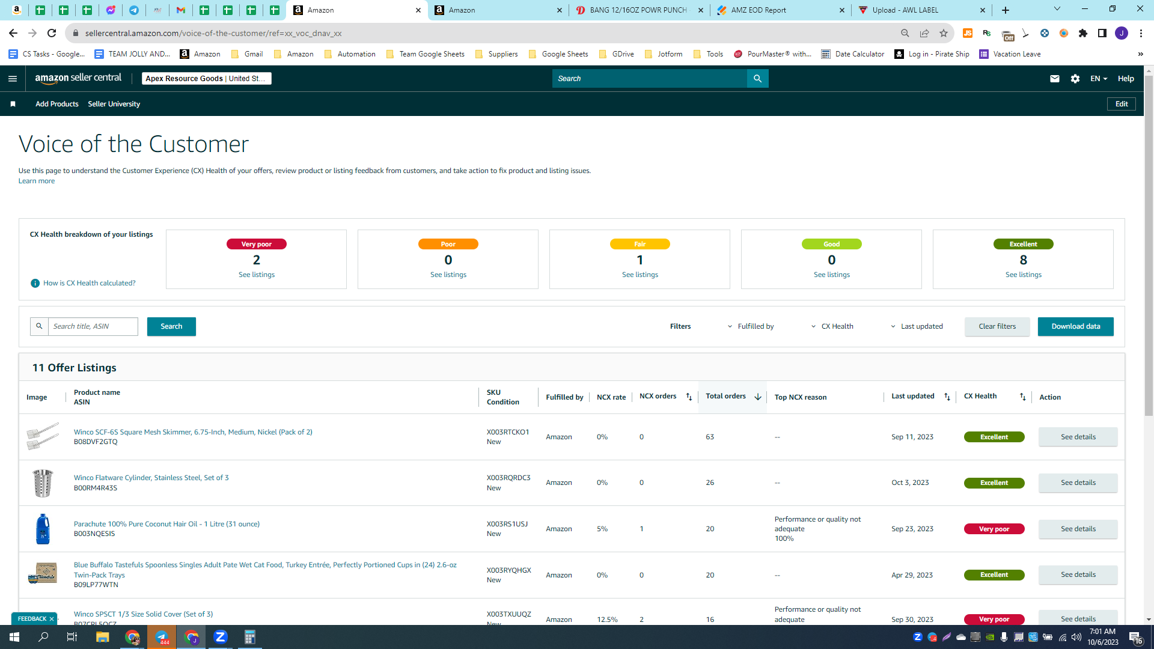Open Zoom from the taskbar

pyautogui.click(x=221, y=637)
